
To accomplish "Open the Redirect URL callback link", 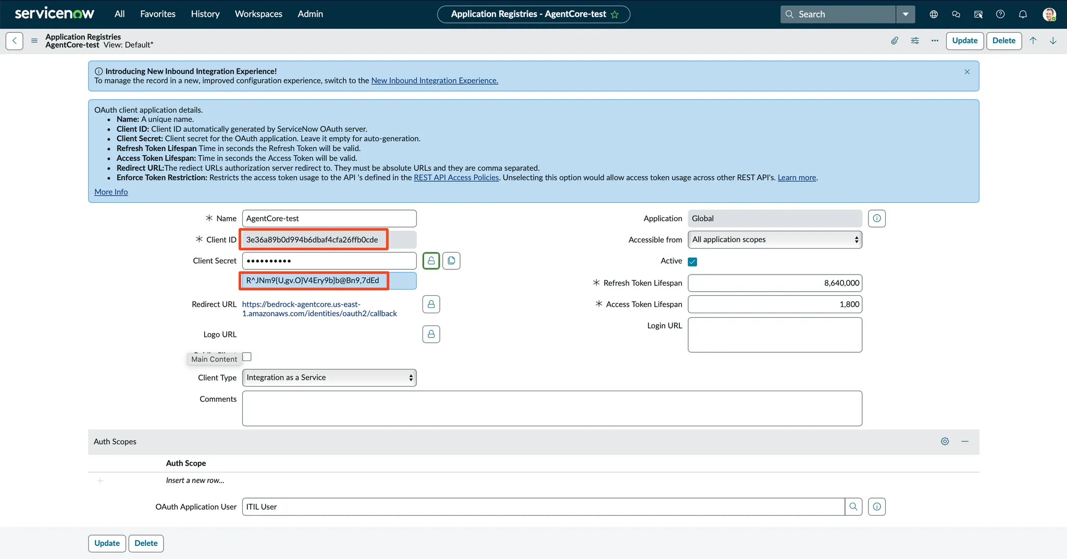I will tap(319, 309).
